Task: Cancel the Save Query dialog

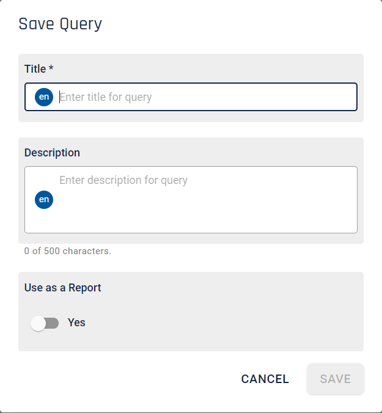Action: point(265,379)
